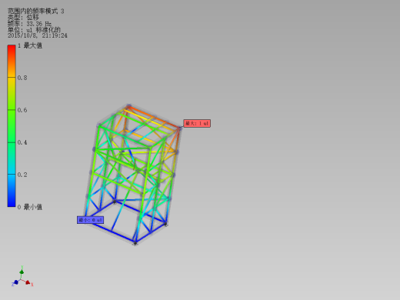This screenshot has width=400, height=300.
Task: Click the legend value '0.6'
Action: coord(22,110)
